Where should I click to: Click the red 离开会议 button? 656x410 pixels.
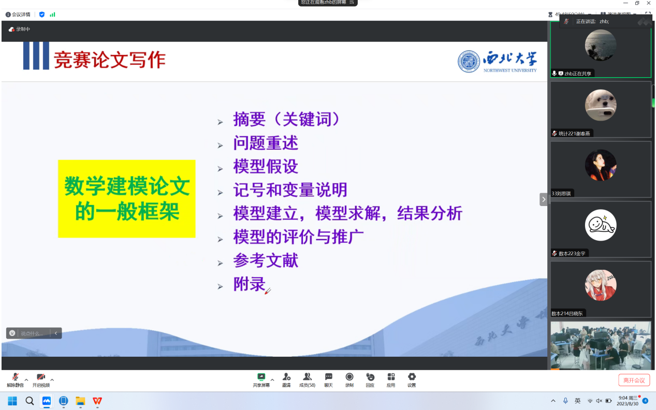pyautogui.click(x=634, y=380)
